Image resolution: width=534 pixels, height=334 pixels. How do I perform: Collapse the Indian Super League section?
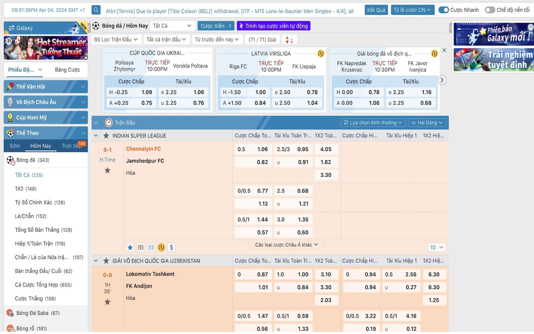click(x=96, y=136)
